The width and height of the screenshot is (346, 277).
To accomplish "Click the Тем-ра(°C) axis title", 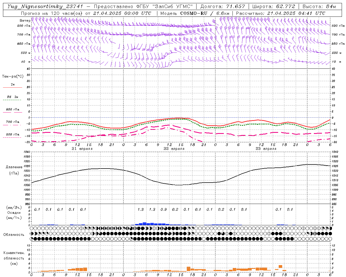I will point(13,77).
